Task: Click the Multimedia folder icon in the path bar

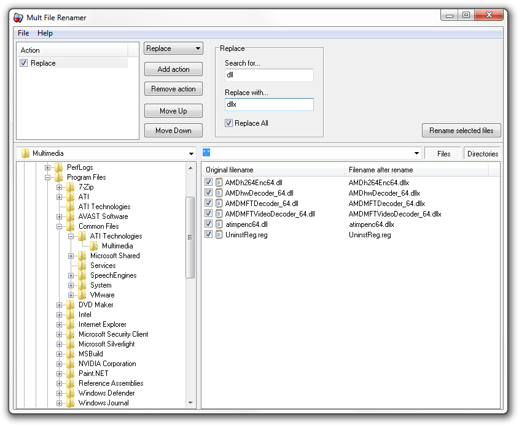Action: coord(25,153)
